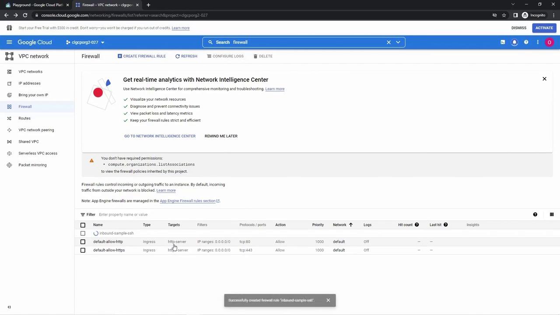
Task: Open the App Engine Firewall rules section link
Action: pyautogui.click(x=189, y=201)
